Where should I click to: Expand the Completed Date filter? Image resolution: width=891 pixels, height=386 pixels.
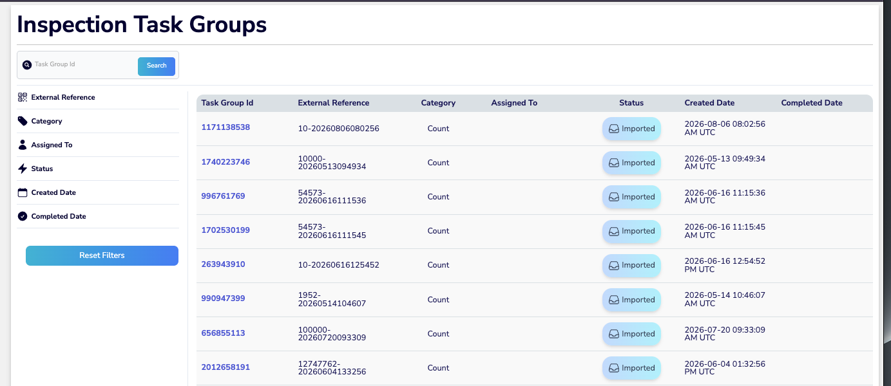97,216
